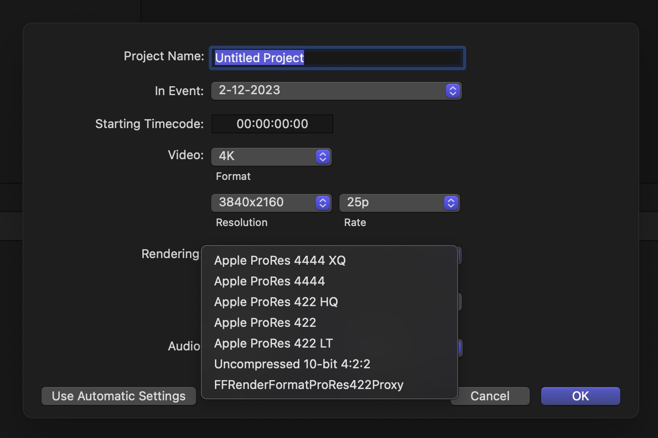Choose Apple ProRes 422 LT codec
Image resolution: width=658 pixels, height=438 pixels.
(x=273, y=343)
